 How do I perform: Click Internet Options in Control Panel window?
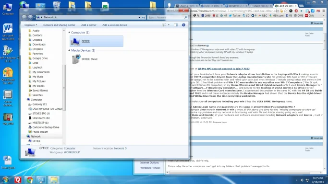coord(149,162)
